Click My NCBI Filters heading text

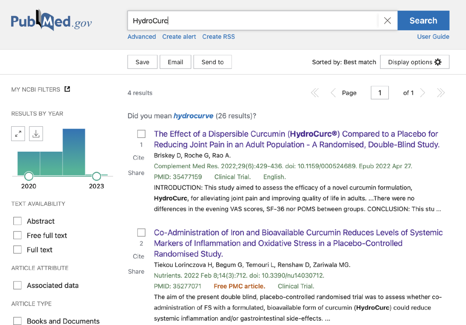(x=36, y=89)
